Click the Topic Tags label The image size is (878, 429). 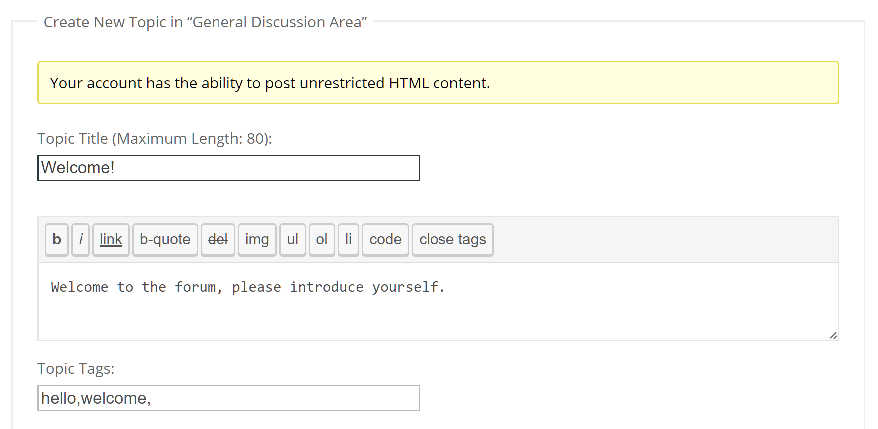coord(76,369)
